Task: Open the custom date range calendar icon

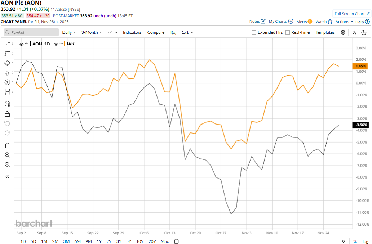Action: (x=176, y=241)
